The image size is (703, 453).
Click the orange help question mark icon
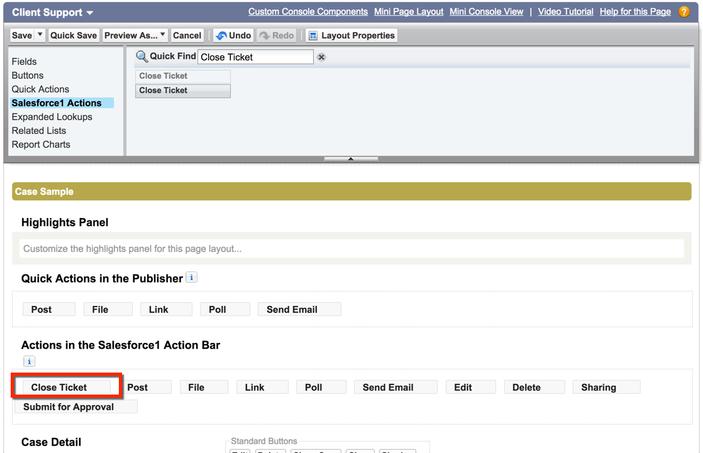pyautogui.click(x=684, y=12)
